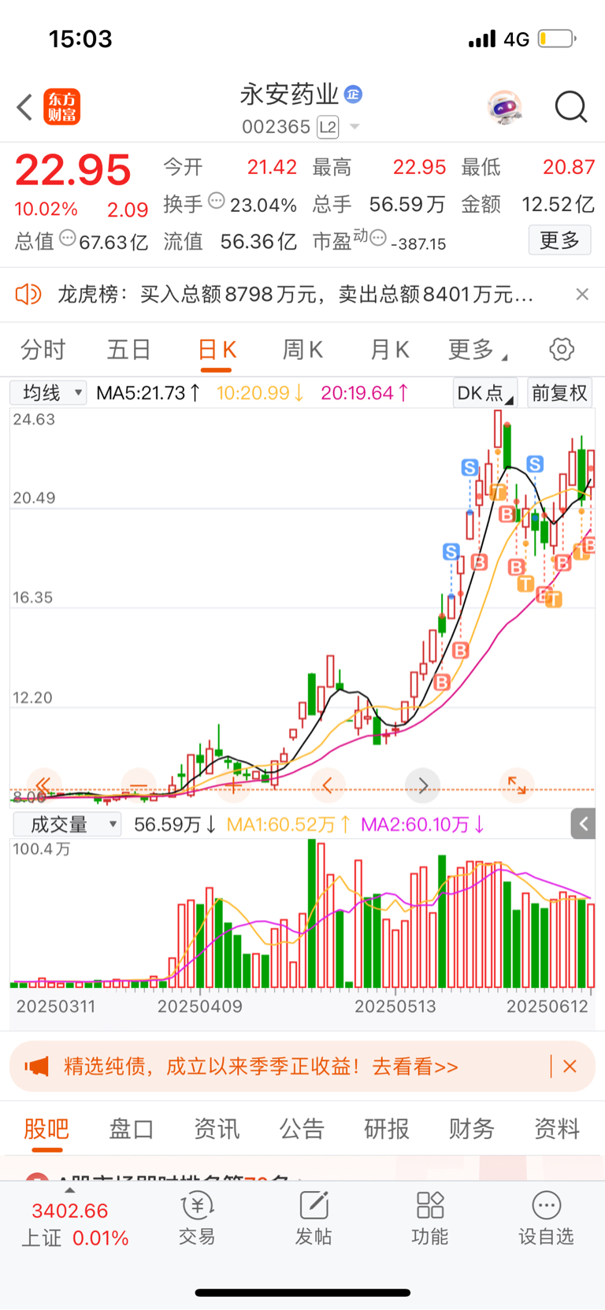
Task: Tap chart zoom-out minus button
Action: pyautogui.click(x=139, y=785)
